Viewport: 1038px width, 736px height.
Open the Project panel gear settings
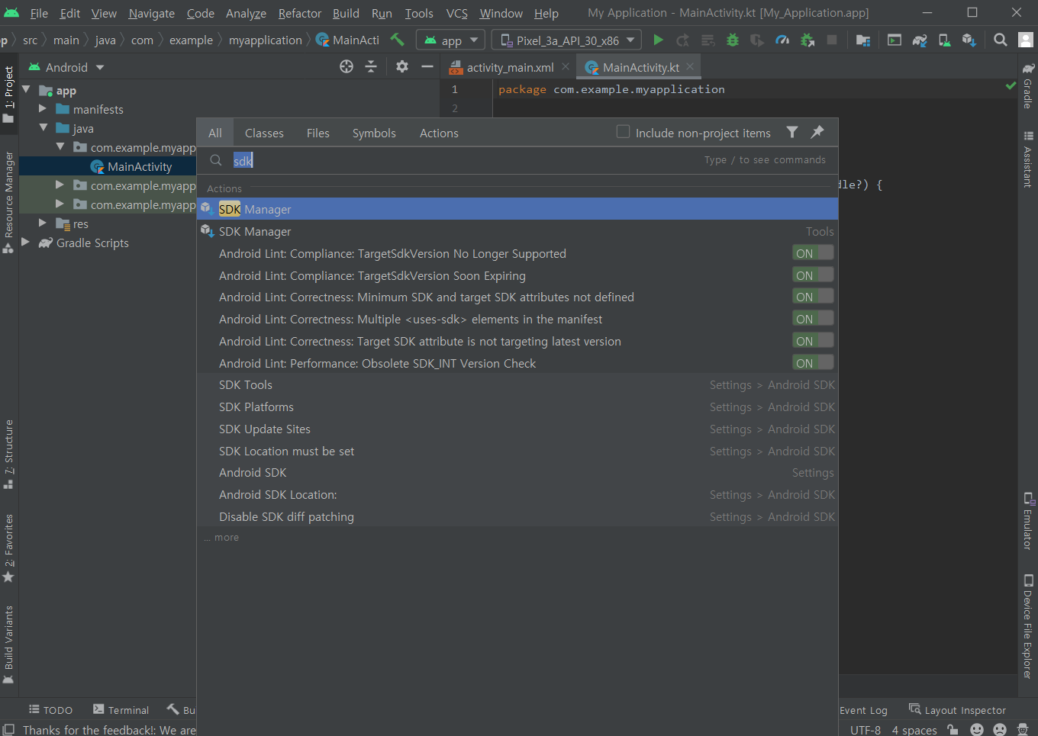click(x=402, y=66)
